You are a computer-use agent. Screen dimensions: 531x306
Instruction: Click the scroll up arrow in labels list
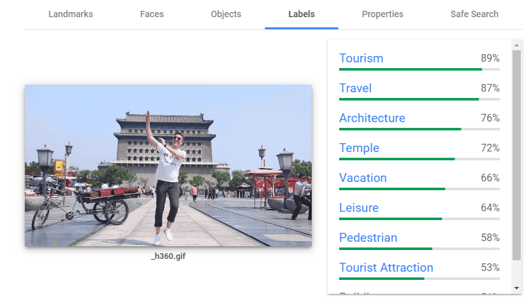click(516, 45)
